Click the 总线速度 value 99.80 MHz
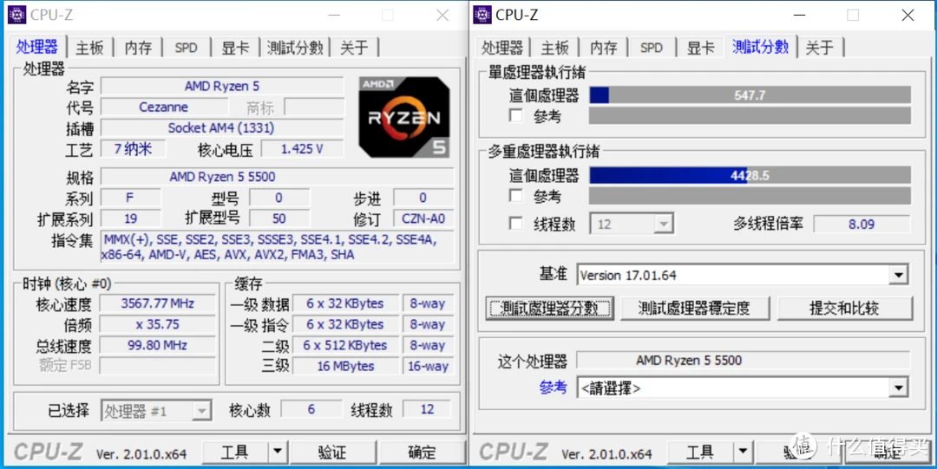 tap(158, 345)
